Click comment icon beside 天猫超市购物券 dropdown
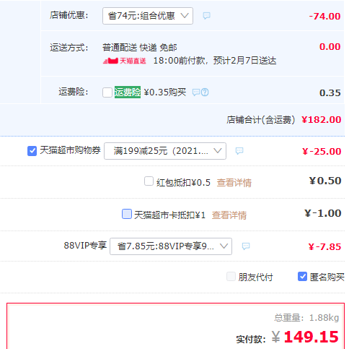 coord(239,151)
